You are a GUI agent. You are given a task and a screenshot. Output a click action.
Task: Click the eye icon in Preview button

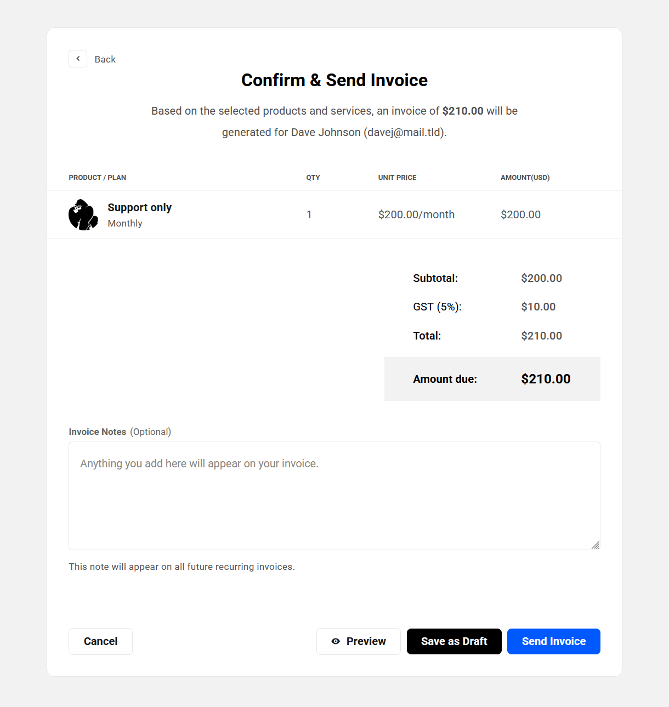coord(336,641)
